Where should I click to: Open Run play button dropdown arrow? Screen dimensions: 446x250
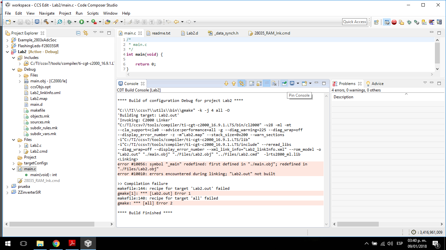(x=87, y=22)
